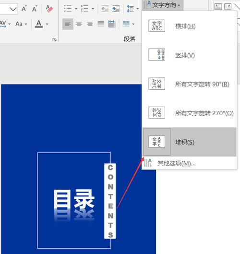Choose 所有文字旋转 90°(R)

click(189, 84)
